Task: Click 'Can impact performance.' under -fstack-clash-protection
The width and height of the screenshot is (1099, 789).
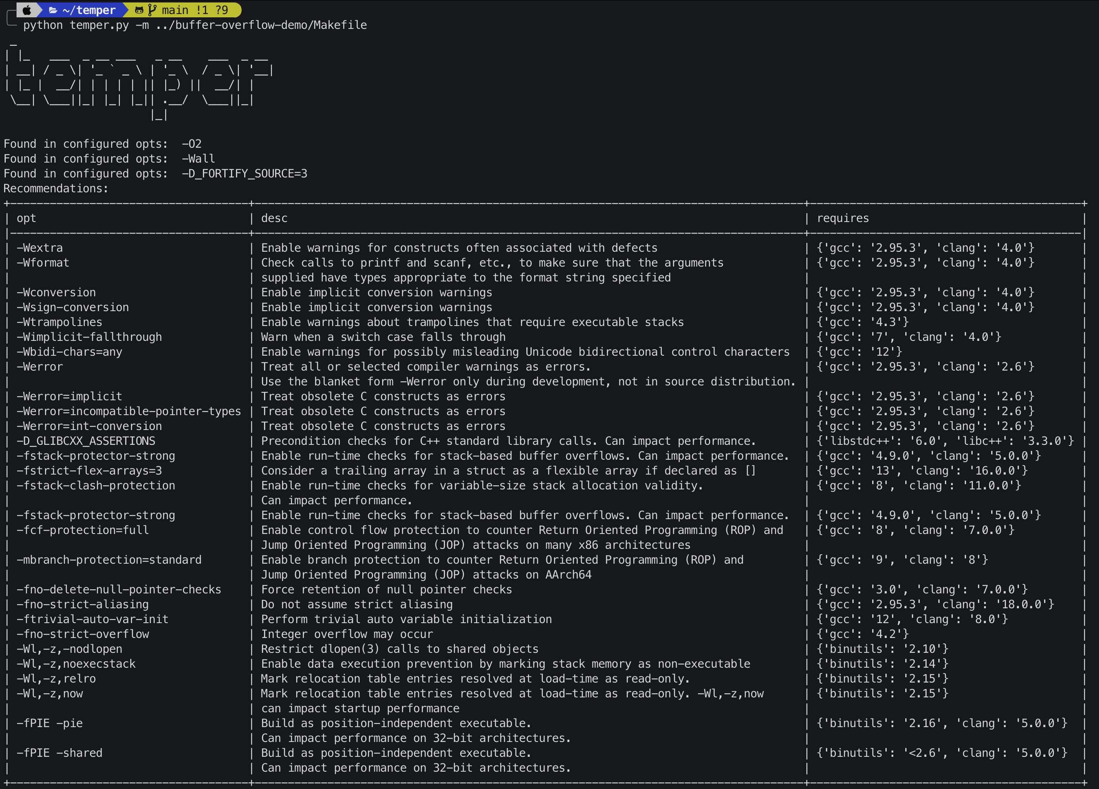Action: [x=337, y=501]
